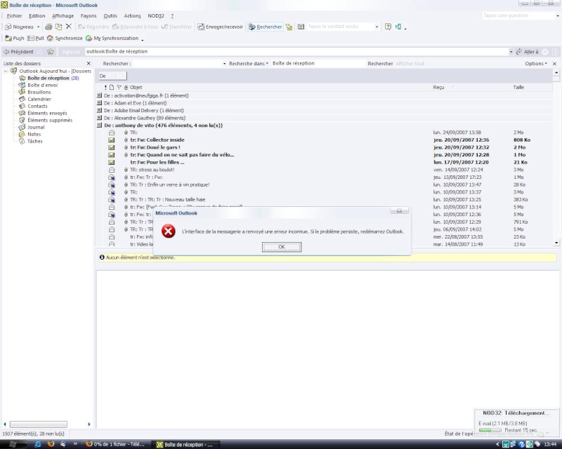The image size is (562, 449).
Task: Open the Nouveau dropdown arrow
Action: click(39, 27)
